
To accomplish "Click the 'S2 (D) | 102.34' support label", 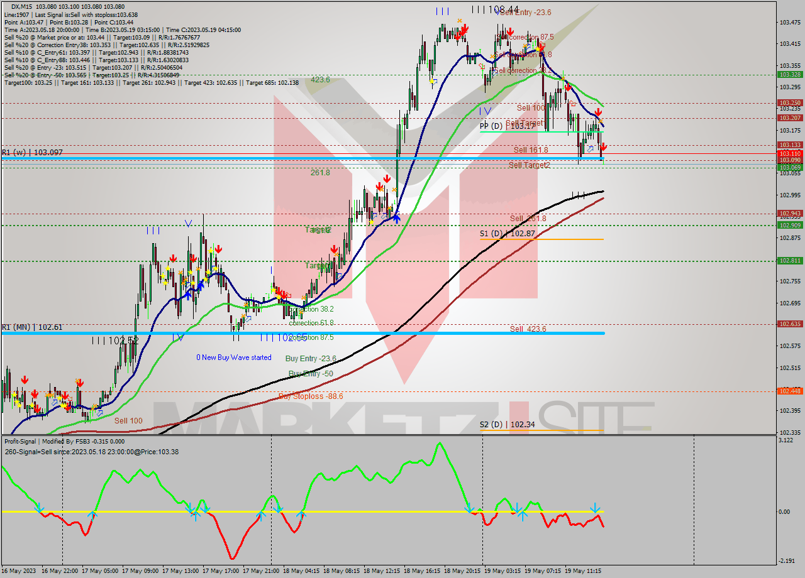I will pyautogui.click(x=507, y=425).
